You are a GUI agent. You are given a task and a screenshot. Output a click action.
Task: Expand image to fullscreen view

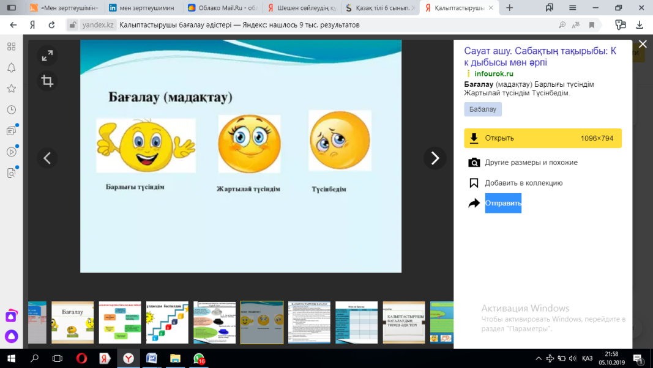[x=47, y=56]
